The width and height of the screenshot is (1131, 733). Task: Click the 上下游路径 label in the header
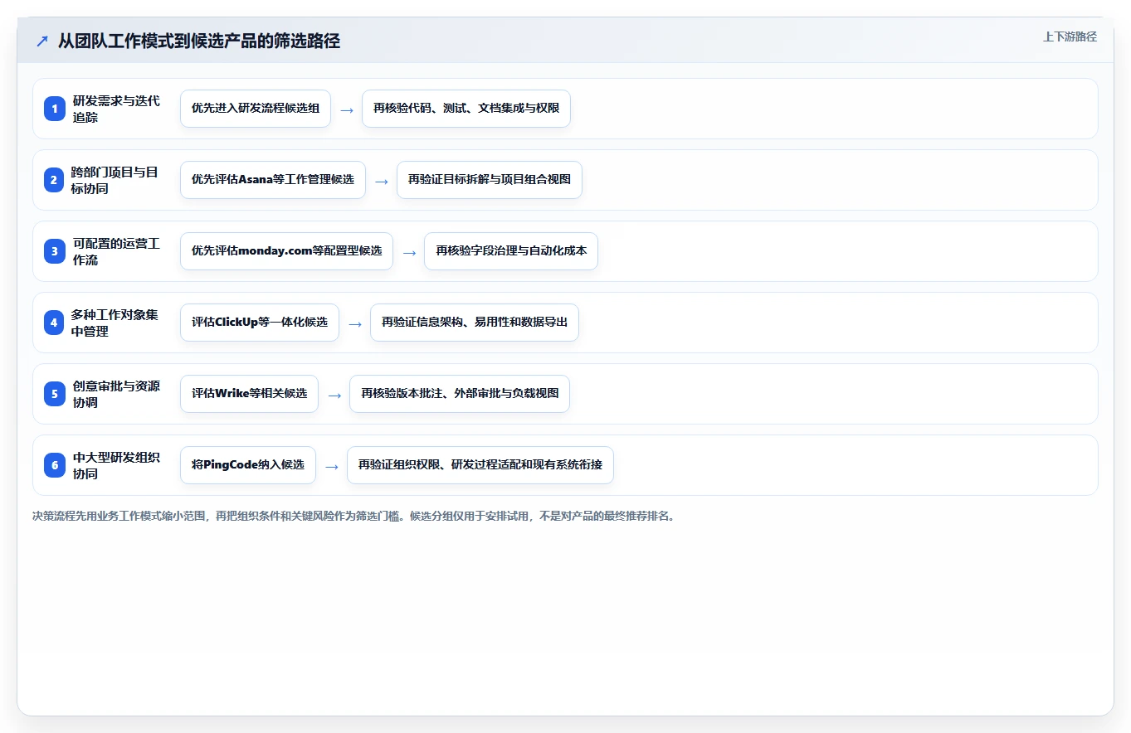click(x=1070, y=36)
